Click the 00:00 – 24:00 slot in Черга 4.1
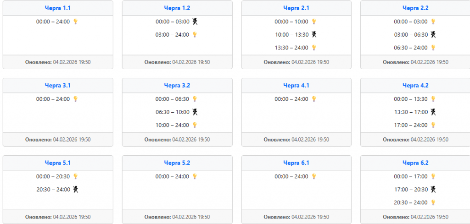470x224 pixels. 291,99
